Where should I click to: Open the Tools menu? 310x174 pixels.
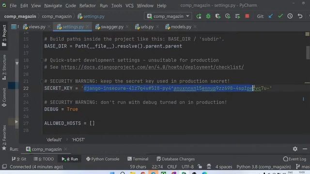point(116,5)
